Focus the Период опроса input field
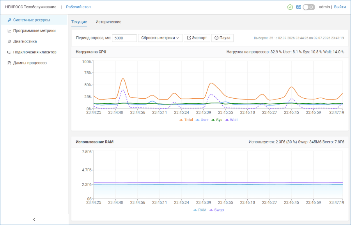This screenshot has height=225, width=351. (124, 38)
